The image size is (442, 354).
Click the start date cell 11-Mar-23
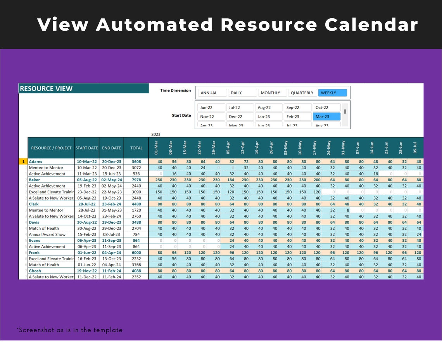[x=86, y=174]
